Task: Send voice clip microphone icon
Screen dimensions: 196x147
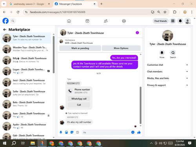Action: [x=61, y=132]
